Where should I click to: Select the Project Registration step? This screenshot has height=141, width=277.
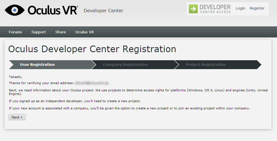(x=218, y=64)
